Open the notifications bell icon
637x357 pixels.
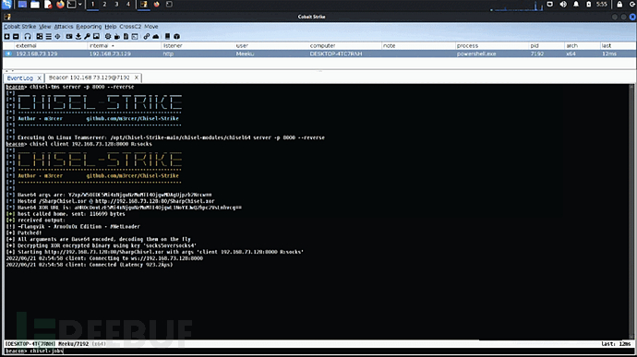[576, 5]
